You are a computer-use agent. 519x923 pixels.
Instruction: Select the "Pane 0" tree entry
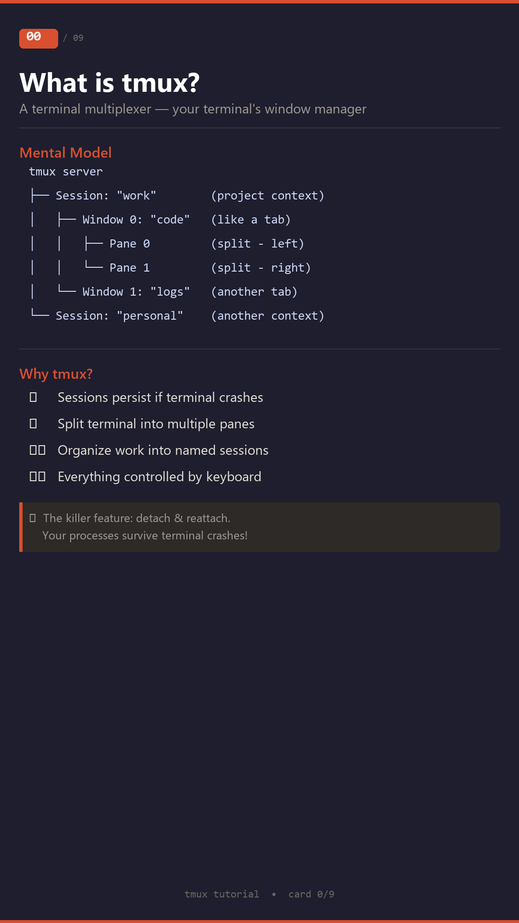(130, 244)
